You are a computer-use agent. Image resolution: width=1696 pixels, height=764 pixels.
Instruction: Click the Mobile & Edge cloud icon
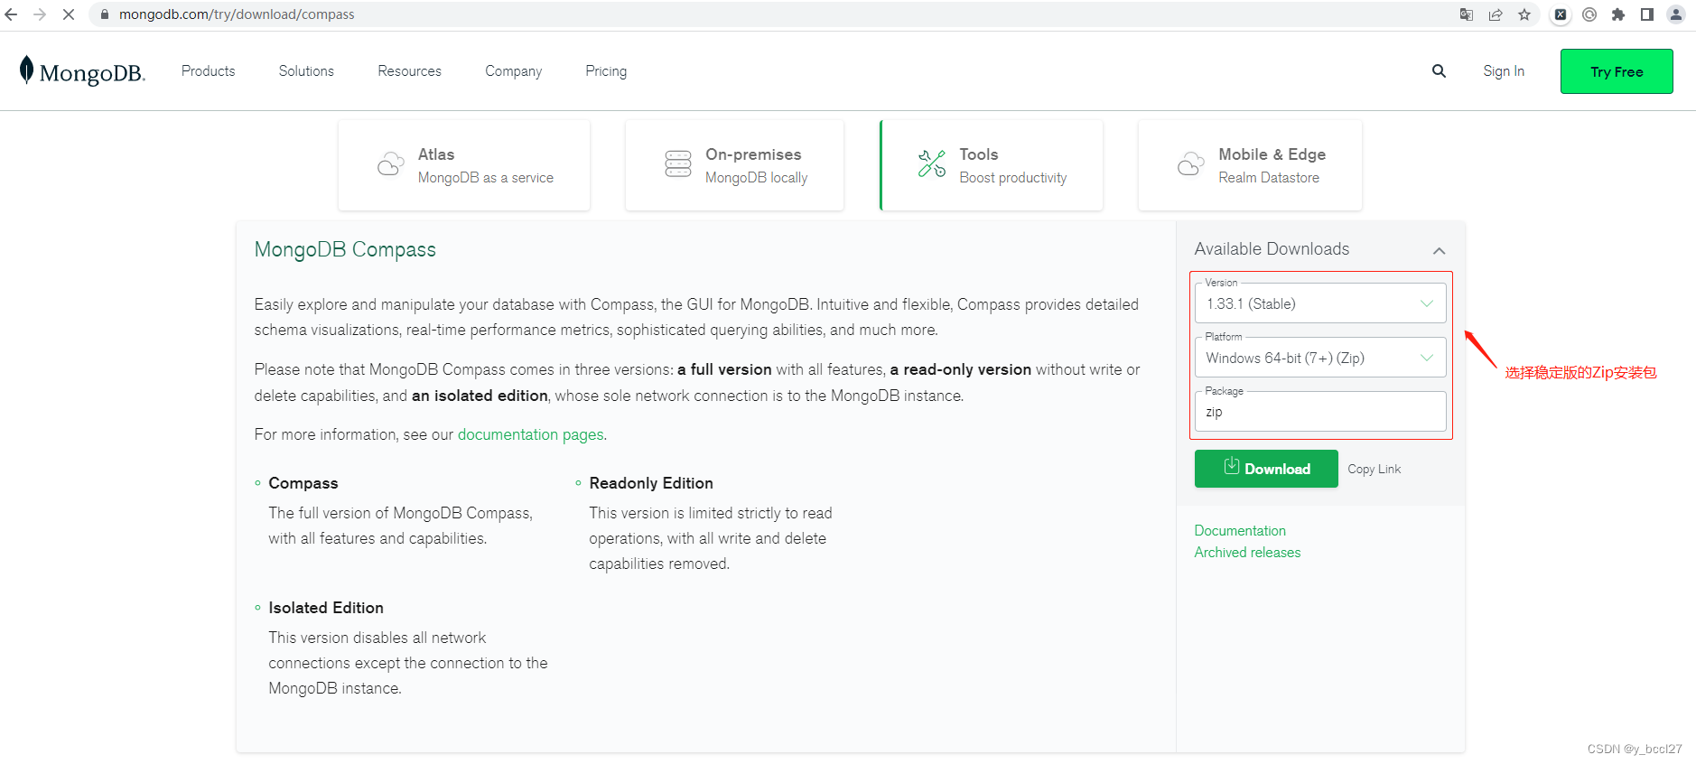point(1191,163)
